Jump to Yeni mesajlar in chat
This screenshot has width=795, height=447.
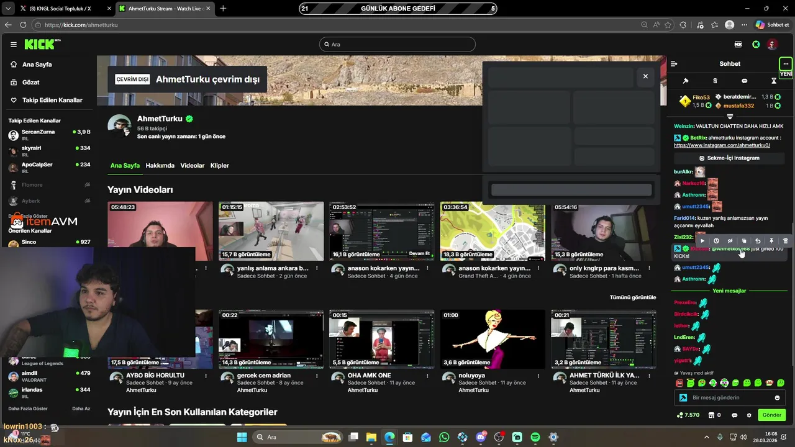730,291
